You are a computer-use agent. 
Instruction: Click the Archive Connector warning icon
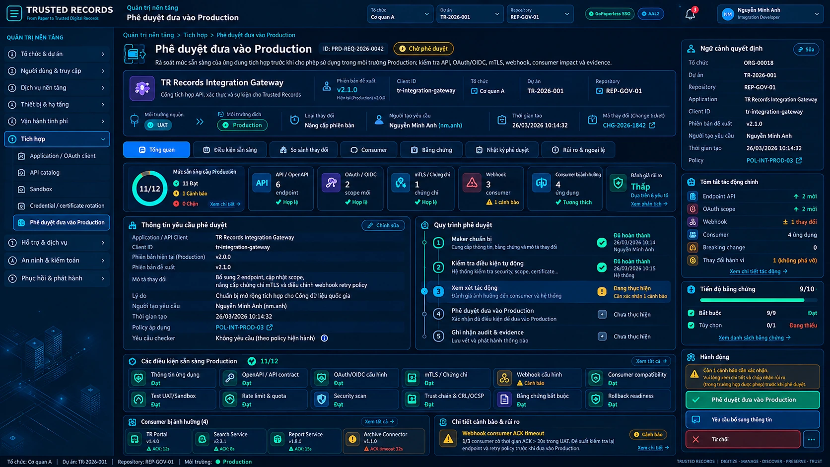point(352,439)
